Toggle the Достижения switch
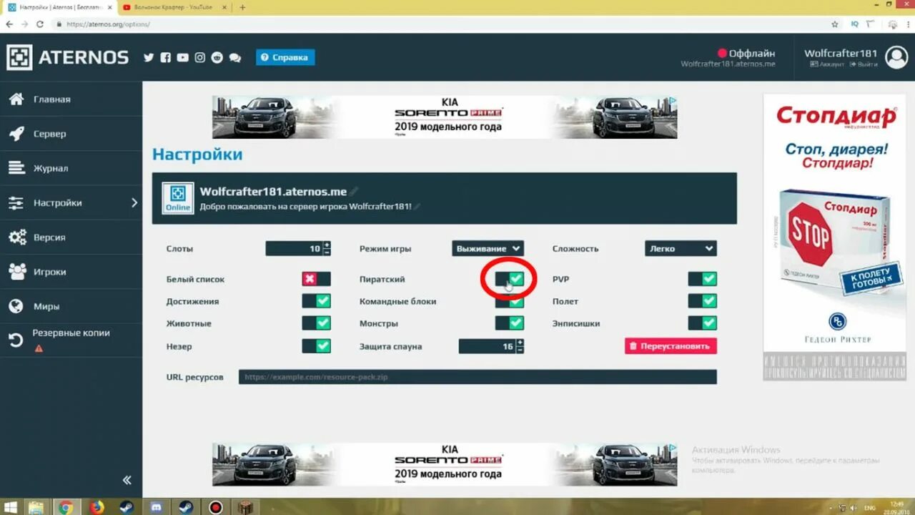The image size is (915, 515). (x=316, y=301)
